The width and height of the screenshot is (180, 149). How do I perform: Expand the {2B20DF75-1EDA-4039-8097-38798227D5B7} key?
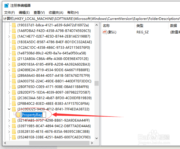click(x=9, y=92)
